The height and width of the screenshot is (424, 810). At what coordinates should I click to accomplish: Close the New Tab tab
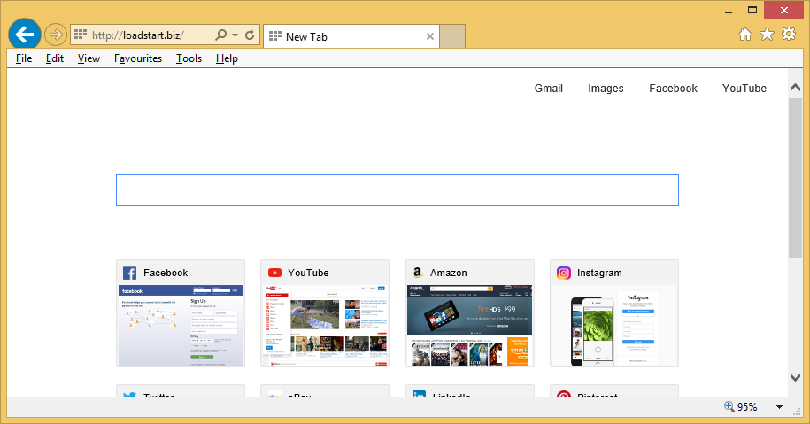[x=430, y=36]
